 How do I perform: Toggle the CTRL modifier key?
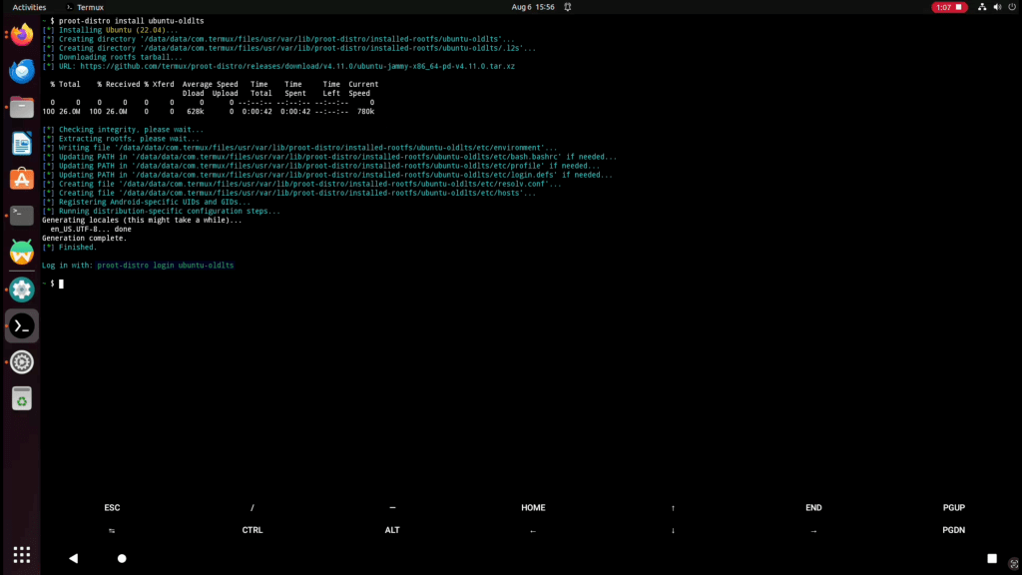click(253, 530)
